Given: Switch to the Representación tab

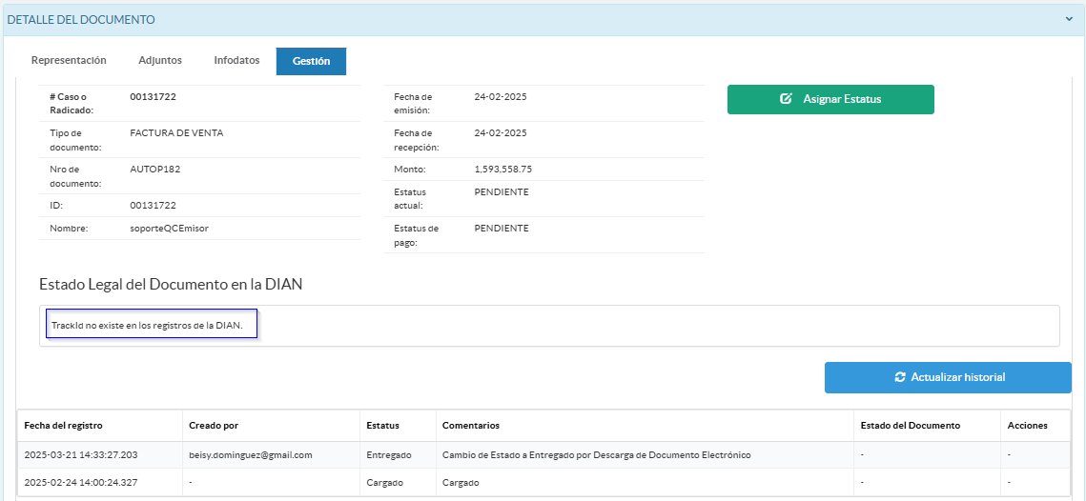Looking at the screenshot, I should pos(69,60).
